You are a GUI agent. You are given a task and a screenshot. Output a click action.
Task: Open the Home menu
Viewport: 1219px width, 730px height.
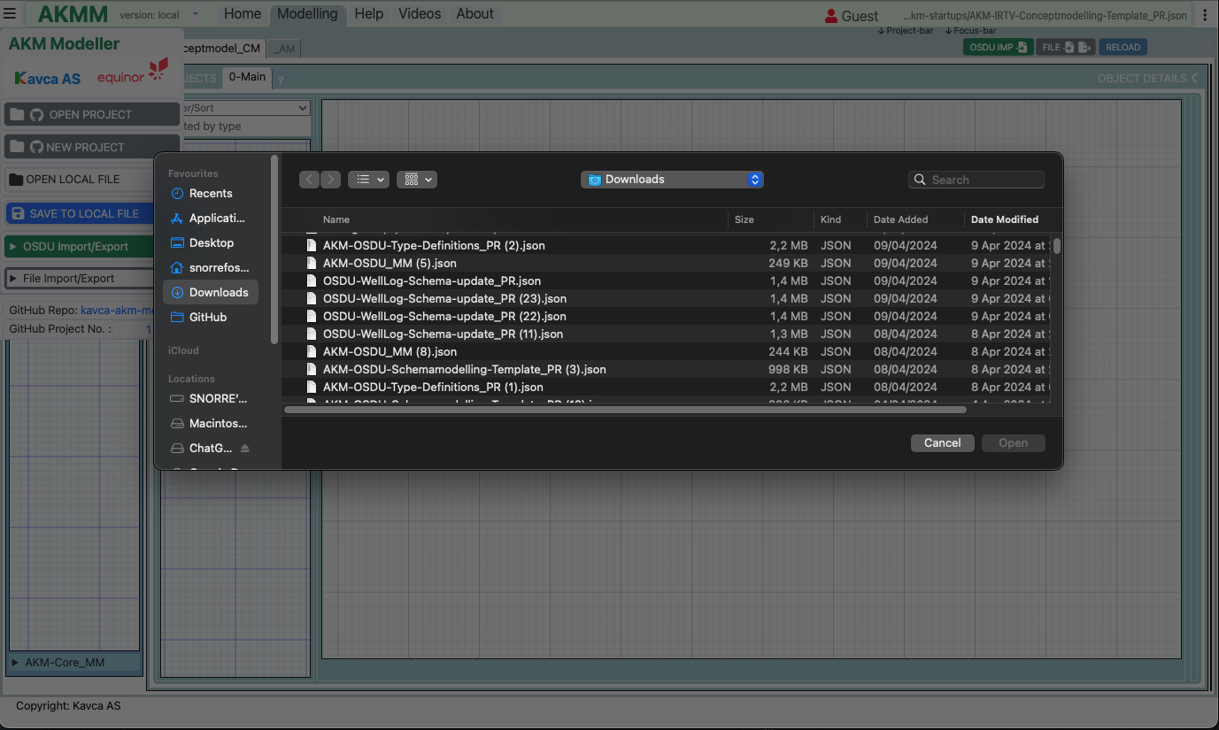243,14
